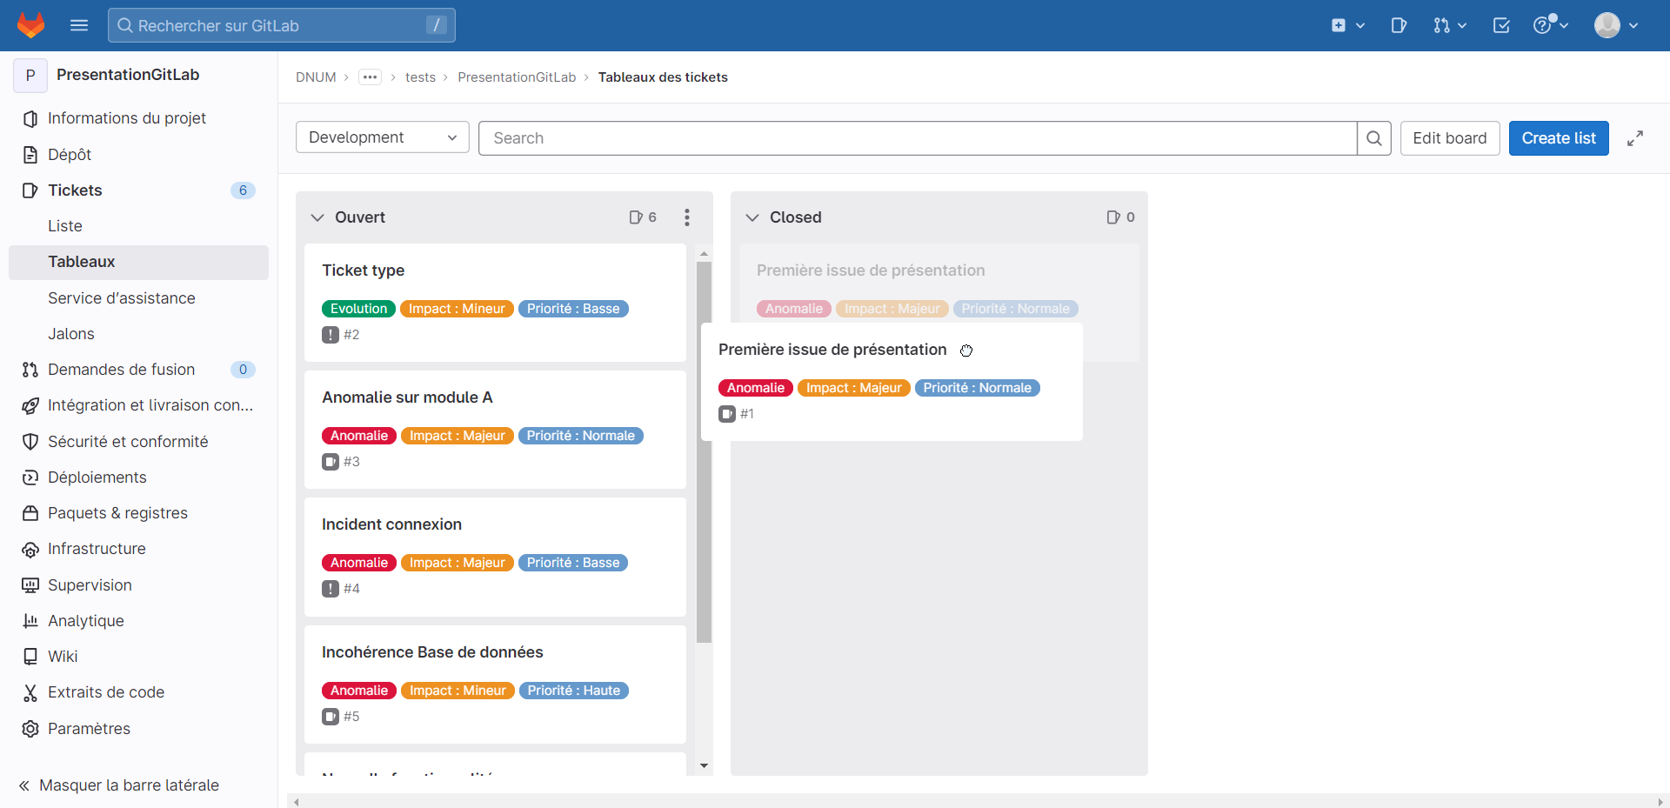Open Ouvert list options menu
Image resolution: width=1670 pixels, height=808 pixels.
(x=687, y=217)
